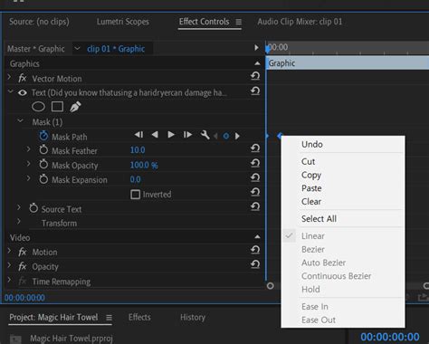Toggle Text layer visibility eye
429x344 pixels.
23,92
